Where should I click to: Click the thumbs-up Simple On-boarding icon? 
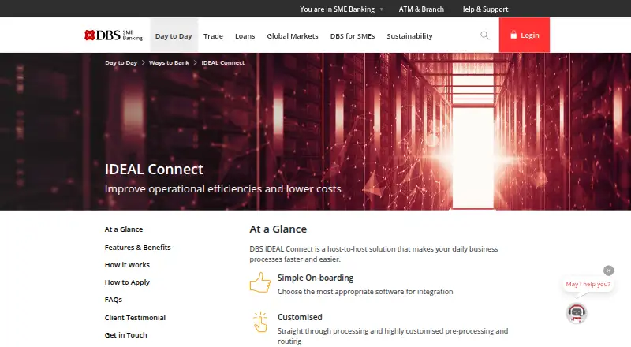[x=260, y=282]
